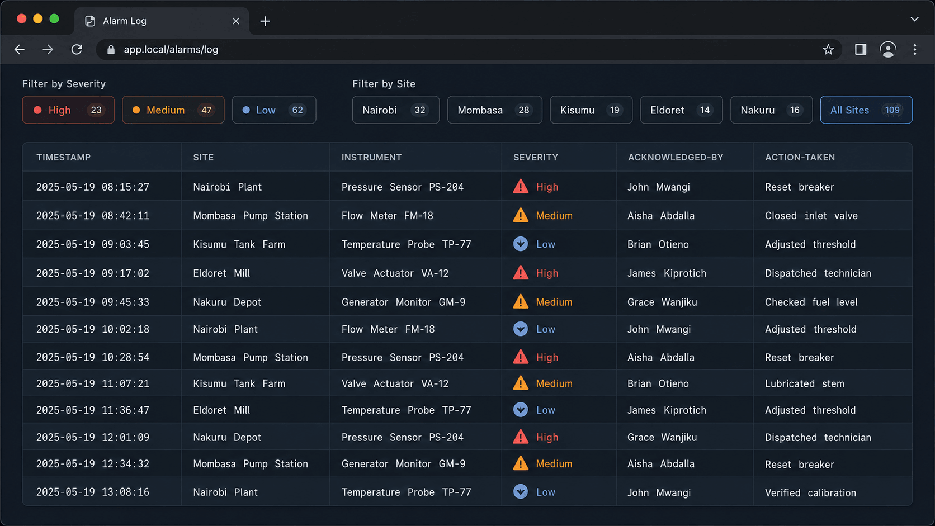The height and width of the screenshot is (526, 935).
Task: Filter by Nairobi site
Action: click(x=396, y=110)
